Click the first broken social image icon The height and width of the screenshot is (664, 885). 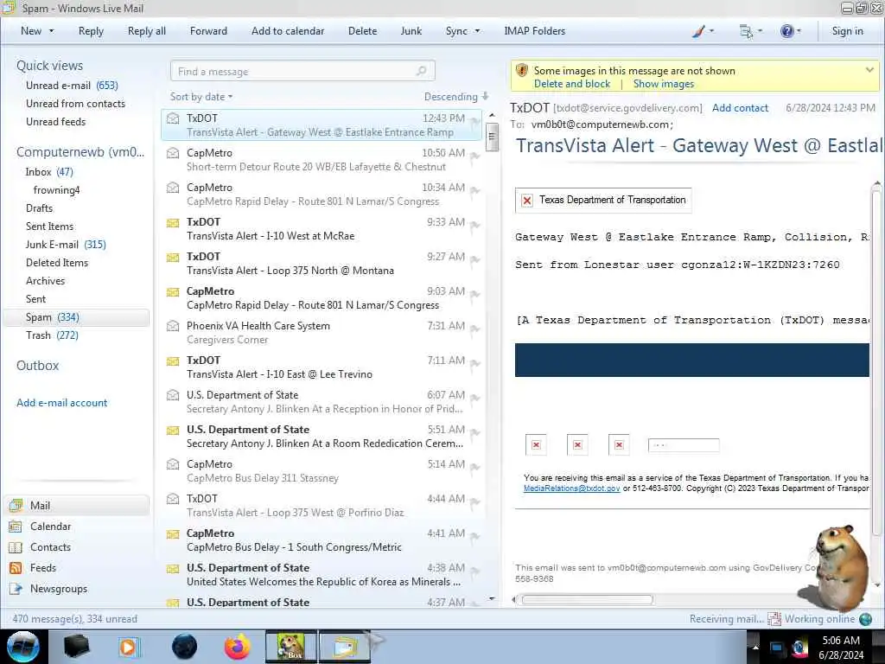pos(536,445)
